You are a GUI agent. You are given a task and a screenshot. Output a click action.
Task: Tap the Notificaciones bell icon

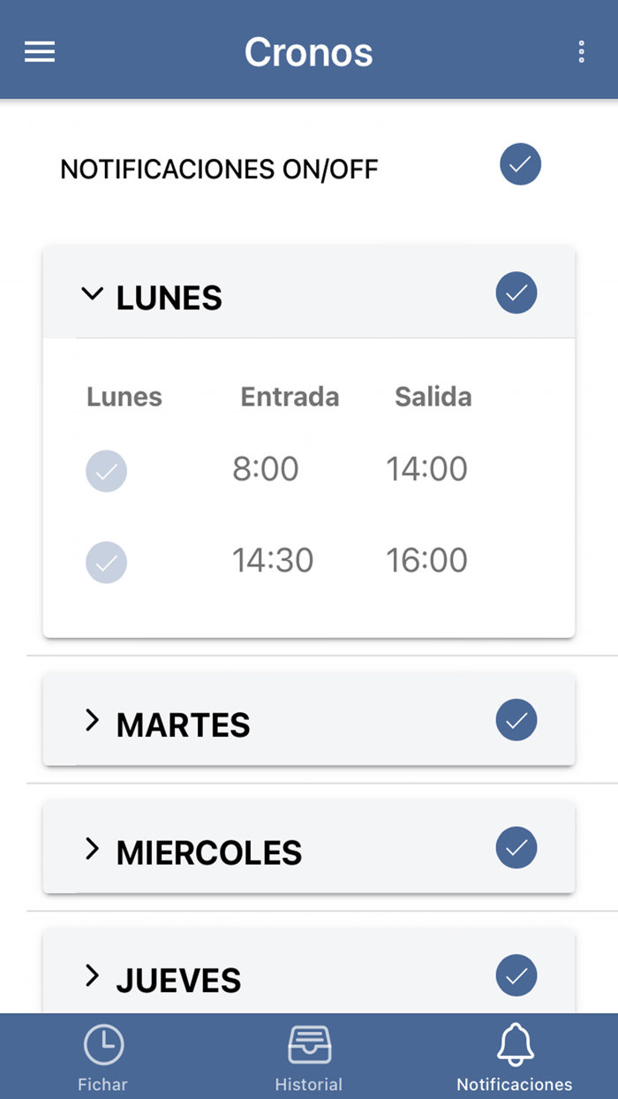pyautogui.click(x=515, y=1044)
